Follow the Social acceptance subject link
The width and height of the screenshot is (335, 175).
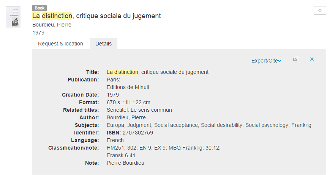[x=176, y=125]
